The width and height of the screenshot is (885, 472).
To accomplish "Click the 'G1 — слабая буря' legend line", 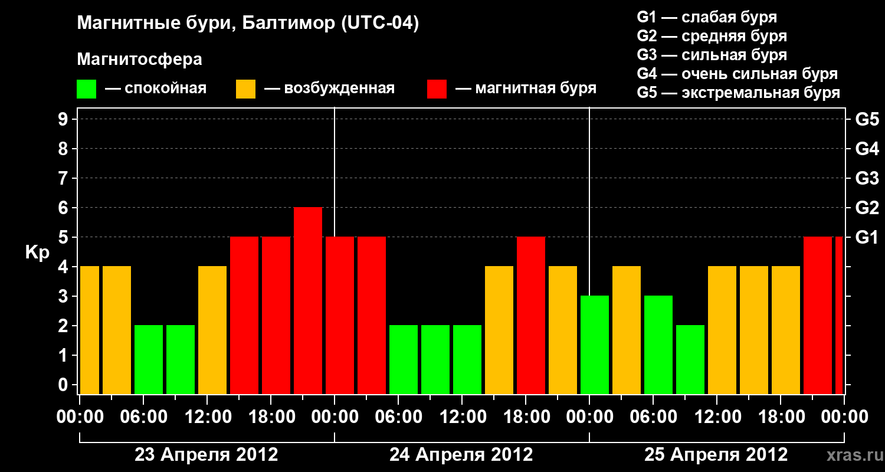I will 707,17.
